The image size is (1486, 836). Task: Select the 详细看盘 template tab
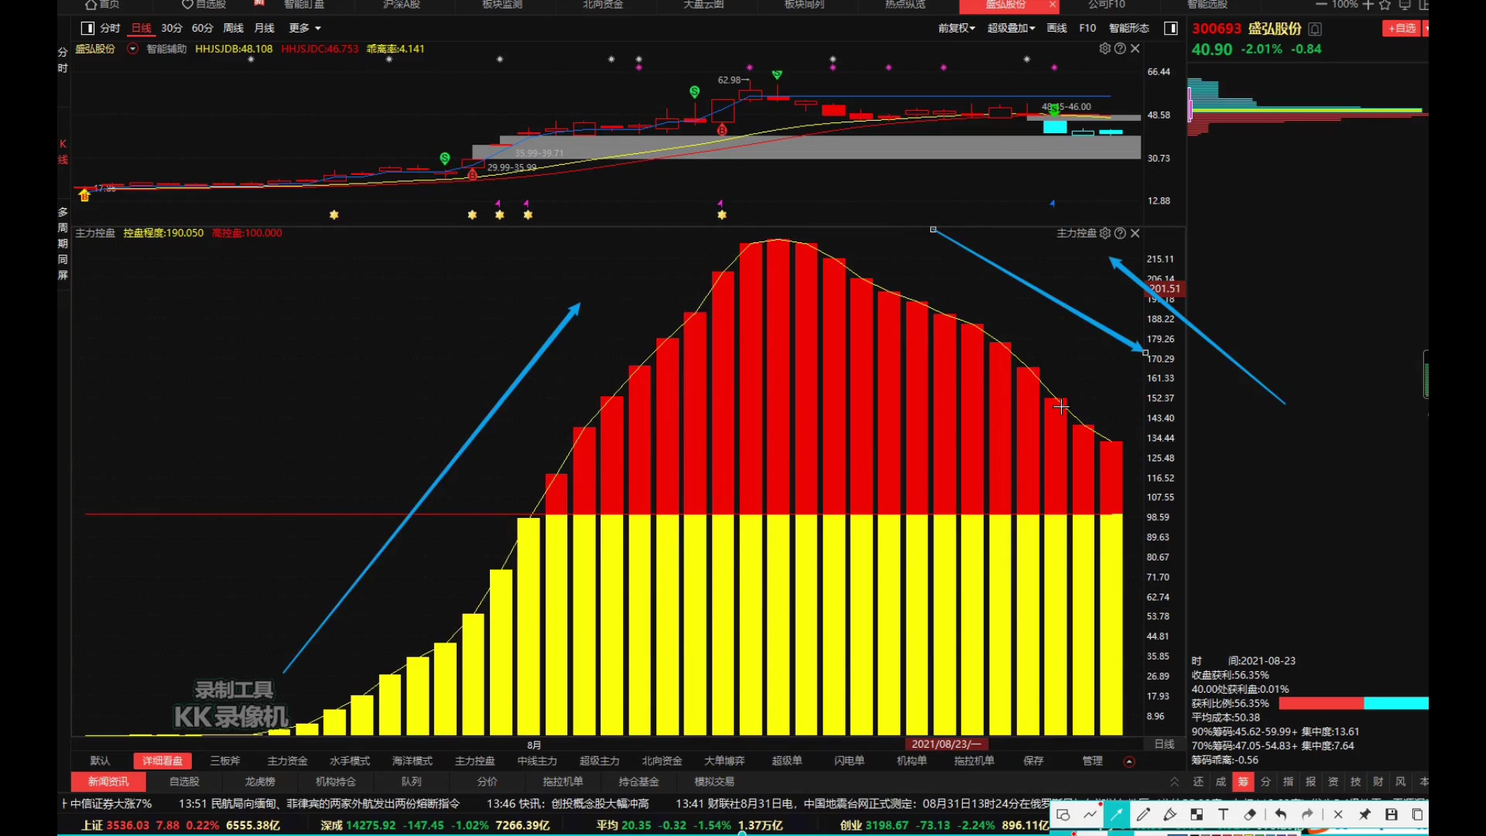[x=162, y=761]
